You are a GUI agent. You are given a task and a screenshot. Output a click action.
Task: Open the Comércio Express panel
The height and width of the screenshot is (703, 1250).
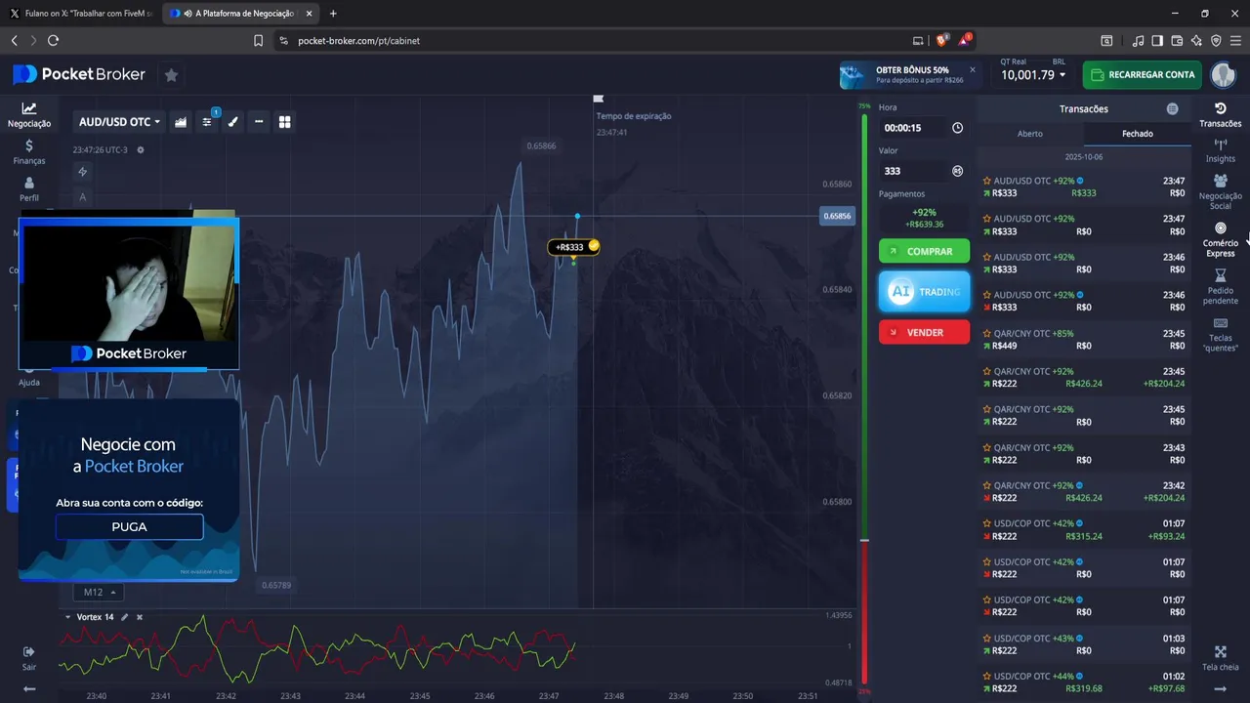pyautogui.click(x=1220, y=240)
